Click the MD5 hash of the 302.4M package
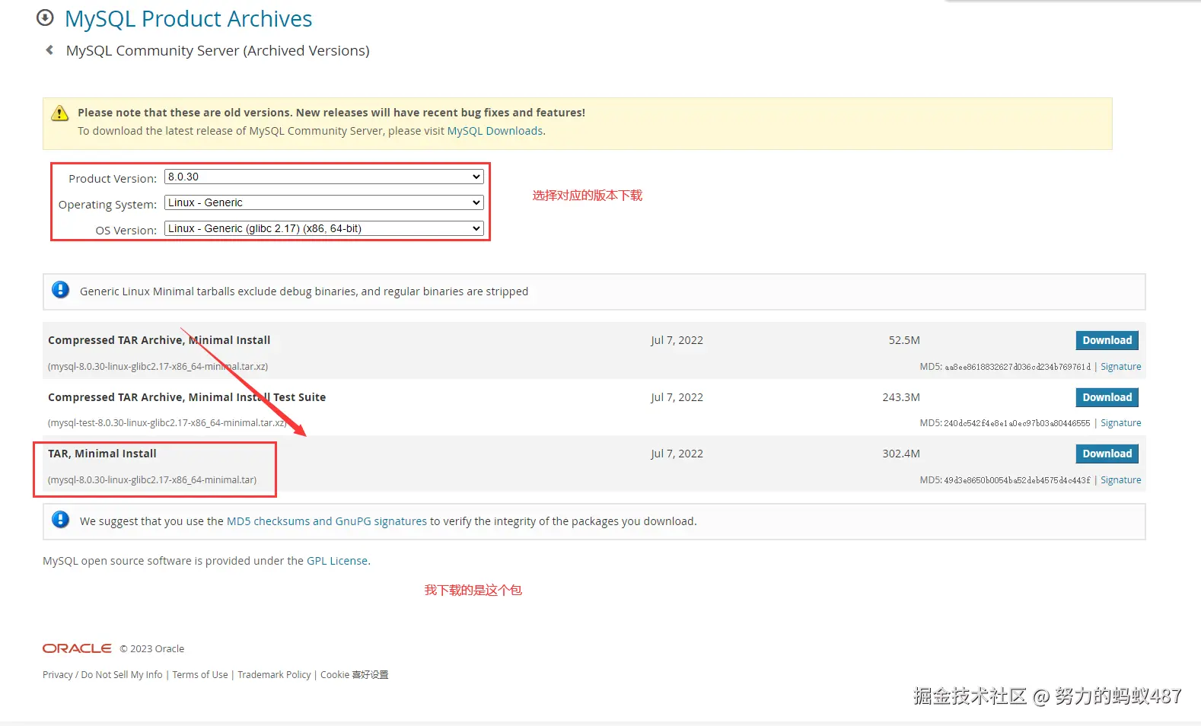Screen dimensions: 1201x726 (1017, 480)
